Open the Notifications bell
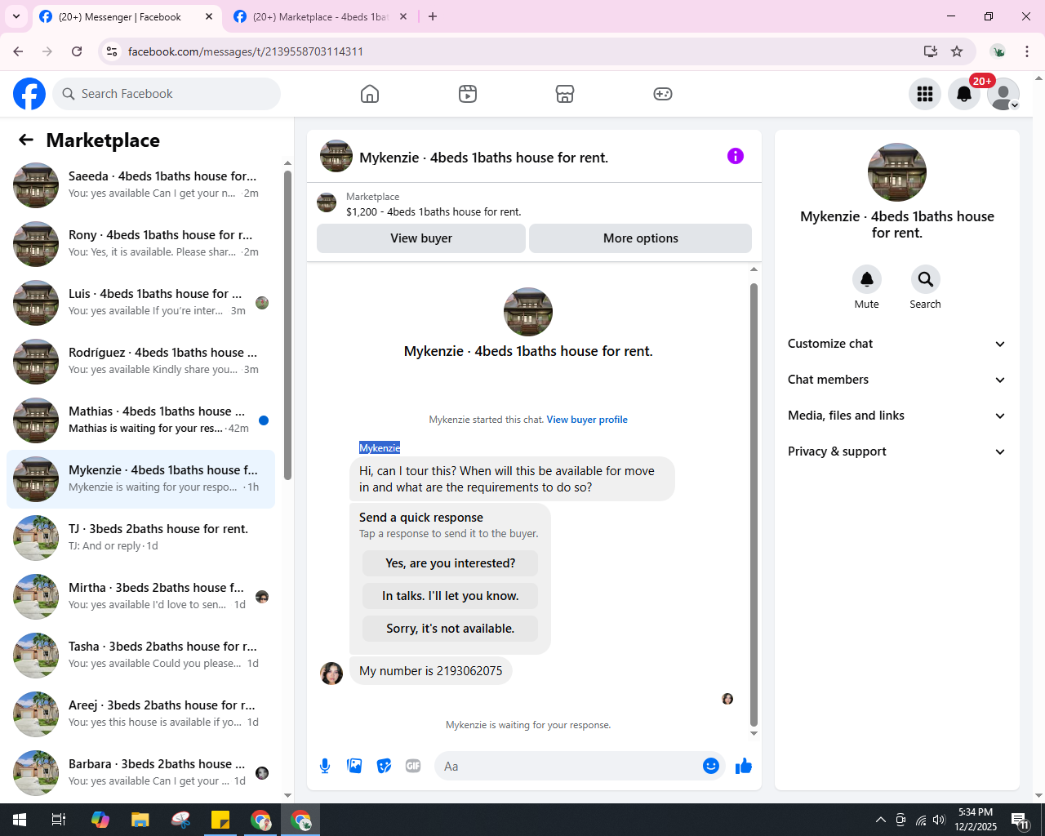The width and height of the screenshot is (1045, 836). pos(964,94)
